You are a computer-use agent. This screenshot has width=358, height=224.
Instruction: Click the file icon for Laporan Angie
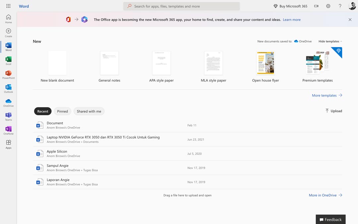pyautogui.click(x=40, y=182)
